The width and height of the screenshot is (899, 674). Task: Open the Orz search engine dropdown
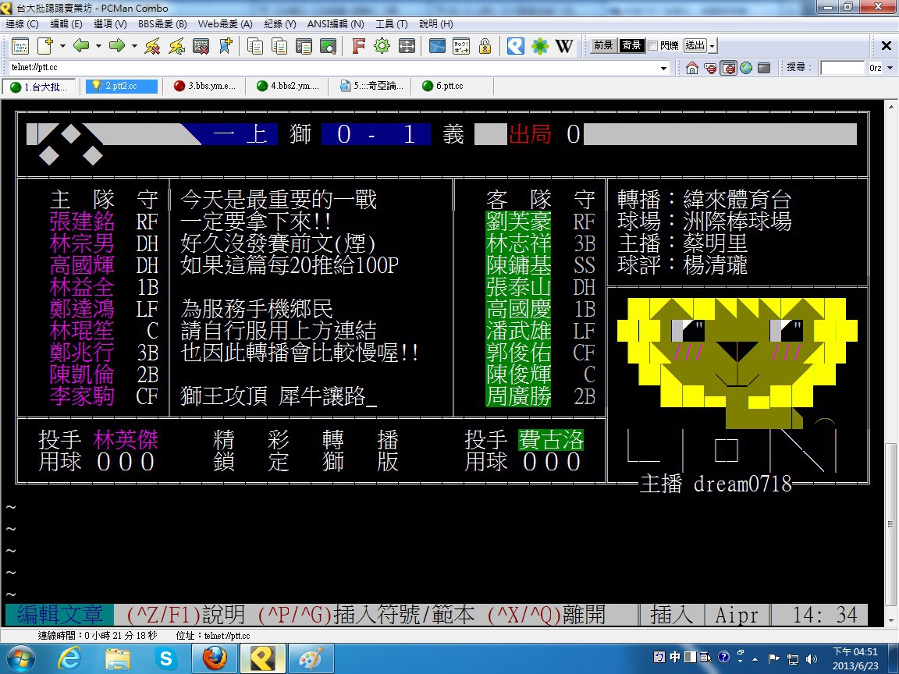point(890,68)
